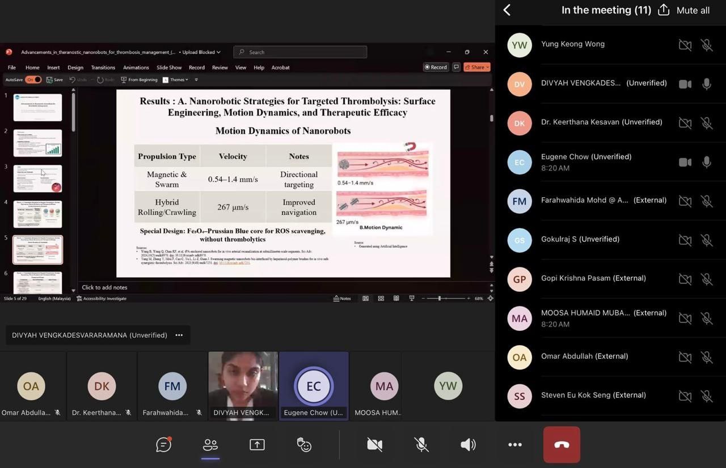Click the speaker volume icon
The height and width of the screenshot is (468, 726).
pyautogui.click(x=468, y=445)
